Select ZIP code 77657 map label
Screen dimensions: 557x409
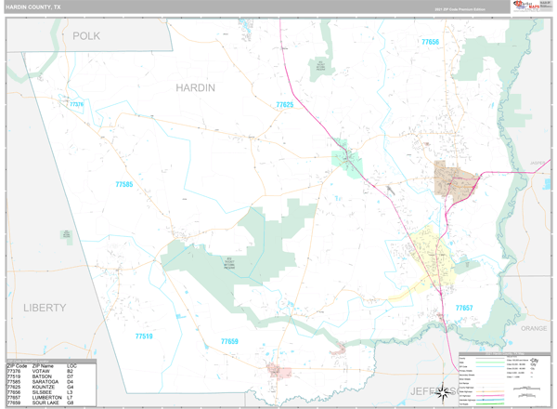pyautogui.click(x=464, y=307)
